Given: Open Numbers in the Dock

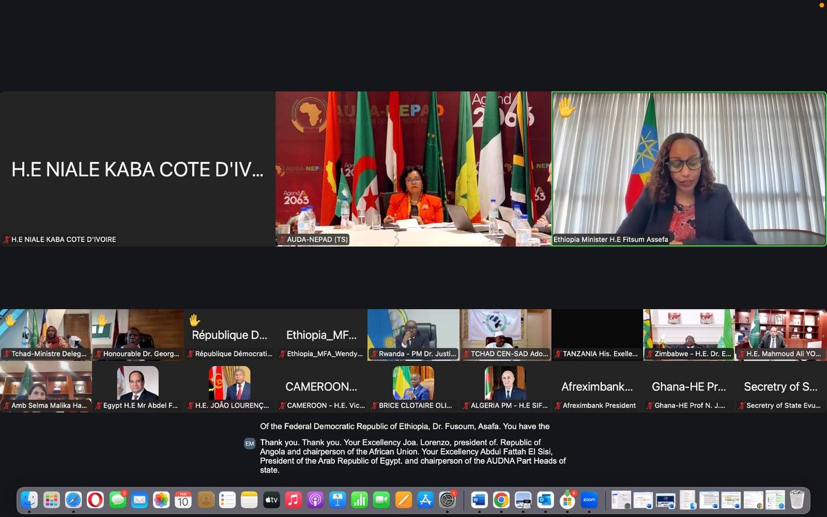Looking at the screenshot, I should pos(360,500).
